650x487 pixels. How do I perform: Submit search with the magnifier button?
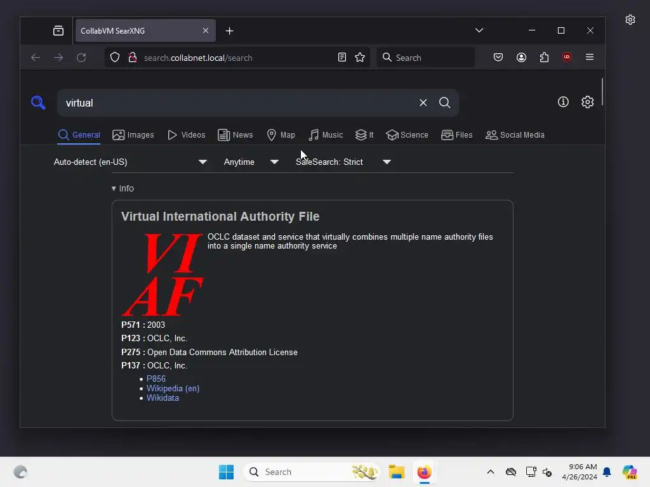click(444, 103)
